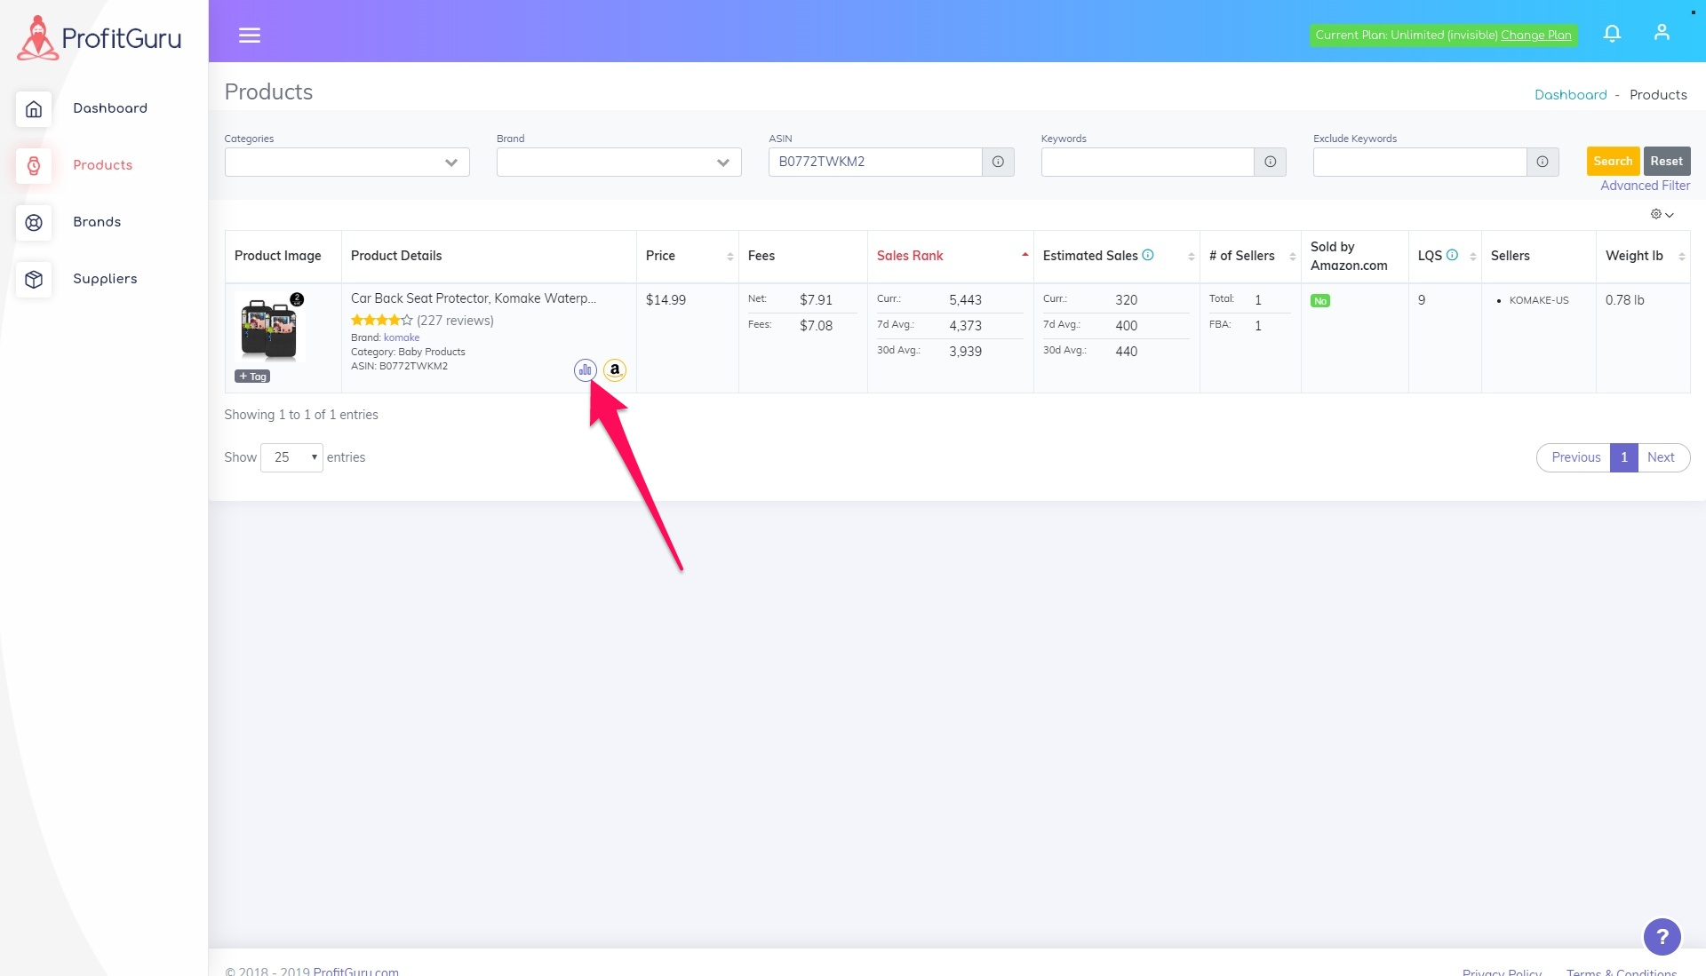1706x976 pixels.
Task: Select page 1 in pagination
Action: (x=1623, y=457)
